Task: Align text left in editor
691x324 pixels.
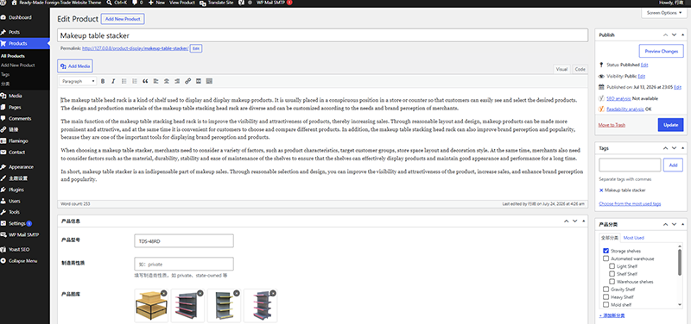Action: 156,81
